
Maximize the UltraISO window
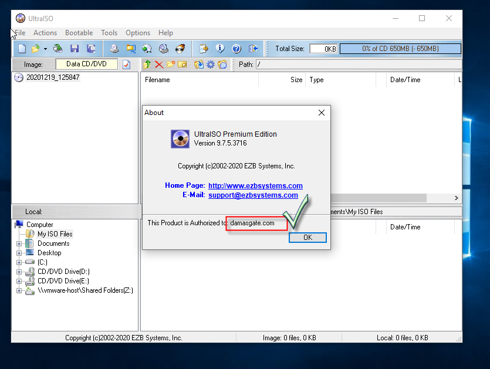click(x=422, y=18)
